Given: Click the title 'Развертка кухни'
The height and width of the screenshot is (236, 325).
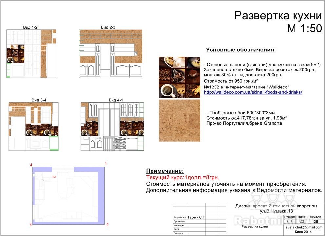Looking at the screenshot, I should point(278,16).
